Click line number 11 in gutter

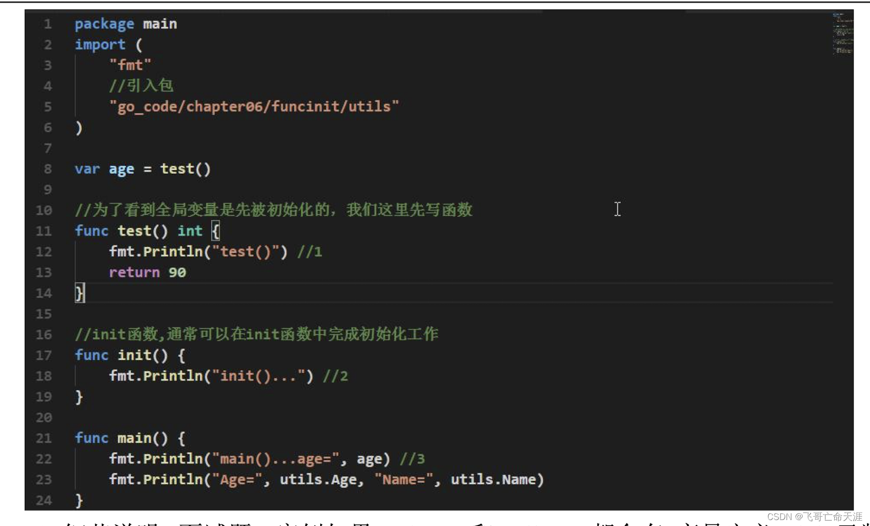click(44, 231)
